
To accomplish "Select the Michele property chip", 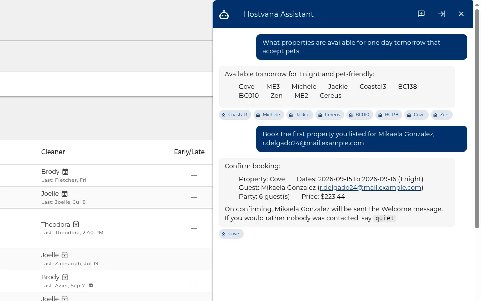I will pos(269,115).
